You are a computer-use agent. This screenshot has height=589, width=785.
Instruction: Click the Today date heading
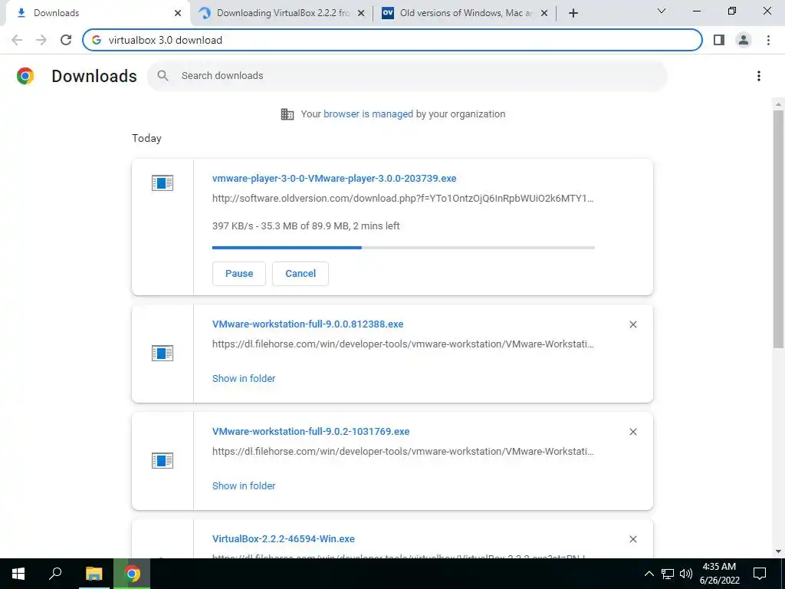pyautogui.click(x=146, y=138)
